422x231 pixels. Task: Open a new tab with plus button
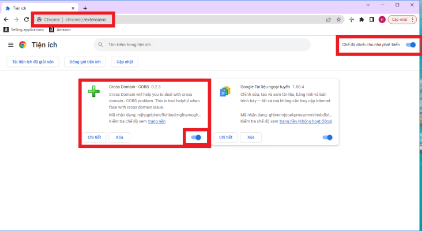pyautogui.click(x=85, y=8)
